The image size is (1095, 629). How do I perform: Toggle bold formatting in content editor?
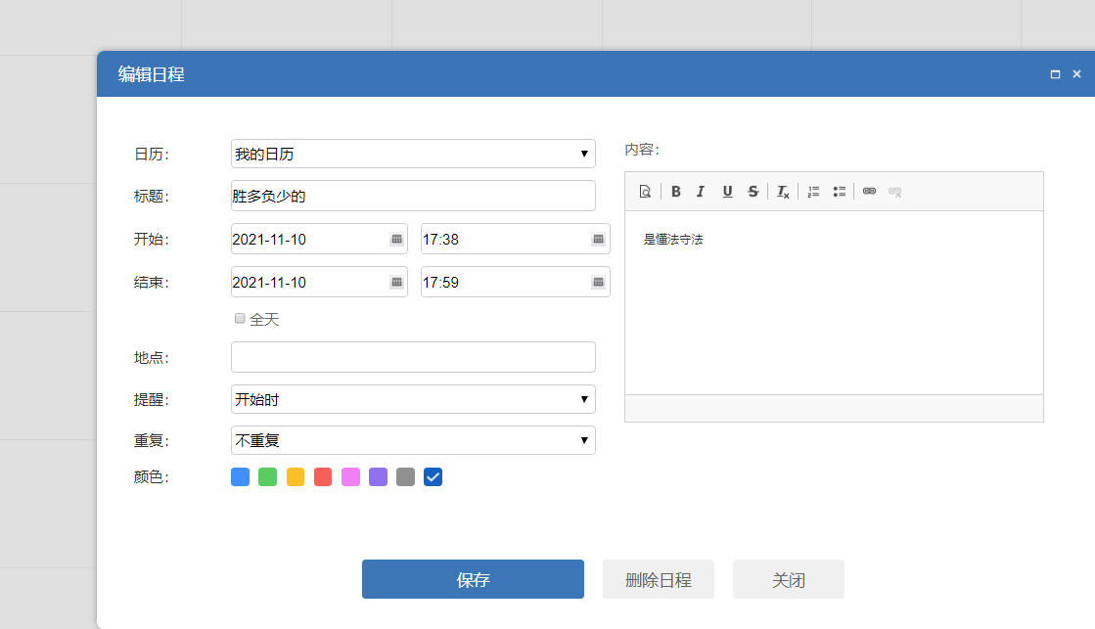coord(676,192)
